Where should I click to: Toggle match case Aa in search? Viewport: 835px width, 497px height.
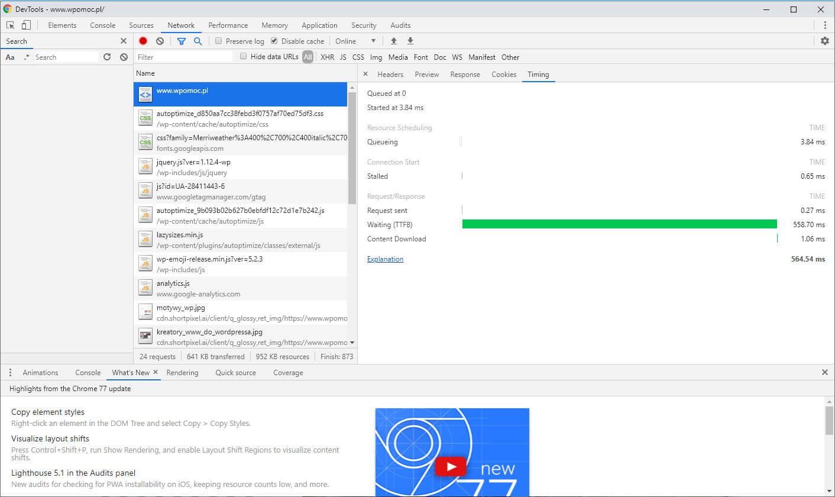coord(10,57)
